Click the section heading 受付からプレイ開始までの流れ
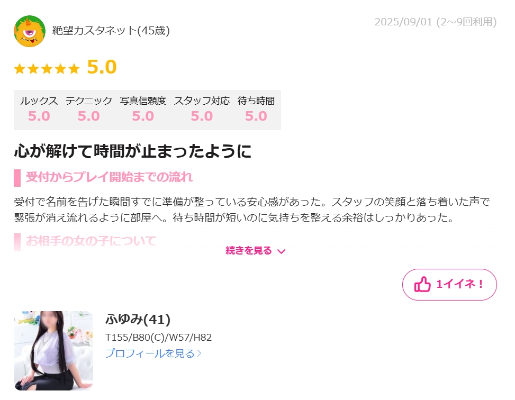Image resolution: width=515 pixels, height=400 pixels. point(109,177)
